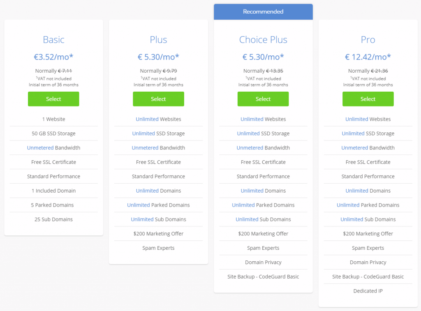This screenshot has height=311, width=421.
Task: Click the Pro plan title
Action: click(368, 40)
